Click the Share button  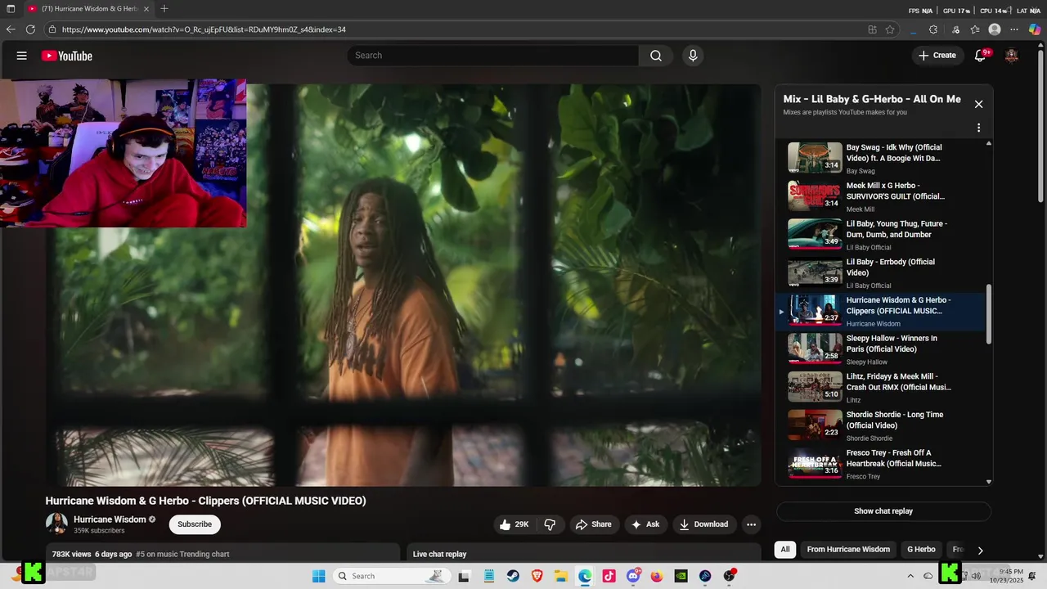pyautogui.click(x=593, y=524)
